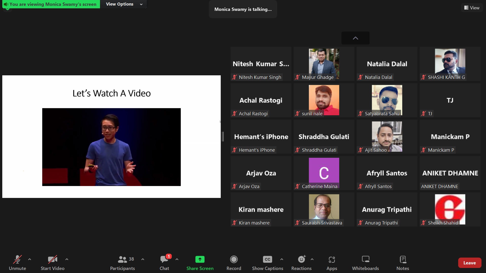This screenshot has width=486, height=273.
Task: Click the green Share Screen icon
Action: tap(200, 260)
